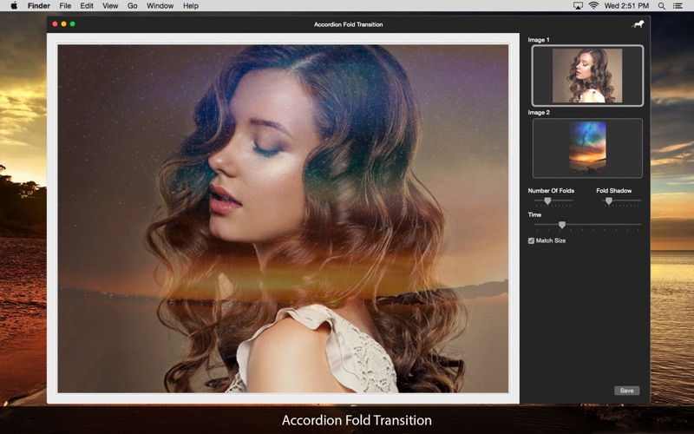Click the AirPlay display icon
The height and width of the screenshot is (434, 694).
coord(578,6)
